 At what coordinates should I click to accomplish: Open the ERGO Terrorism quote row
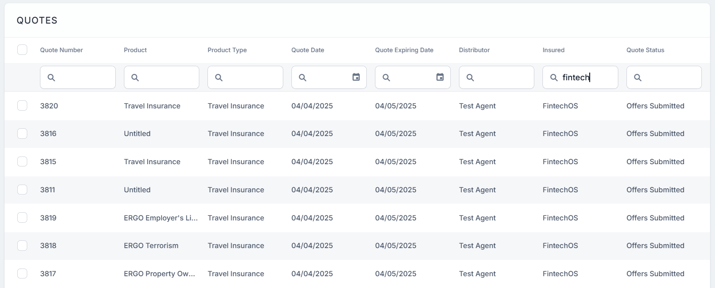pyautogui.click(x=151, y=245)
